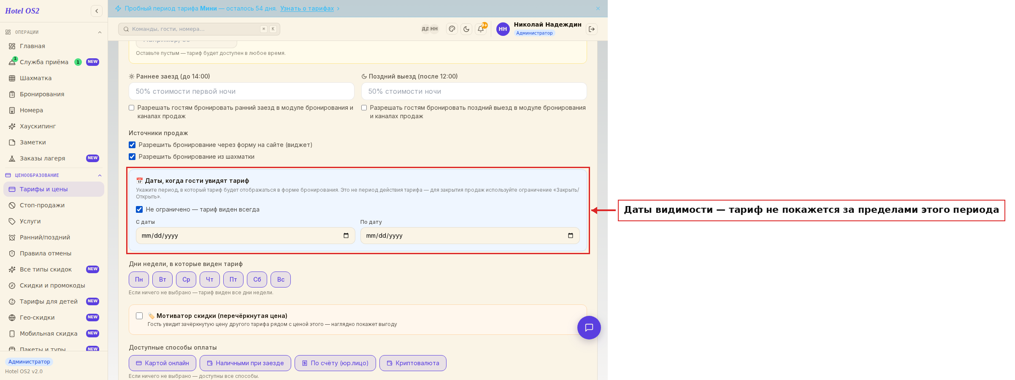Enable the "Мотиватор скидки" checkbox
1015x380 pixels.
[x=139, y=316]
